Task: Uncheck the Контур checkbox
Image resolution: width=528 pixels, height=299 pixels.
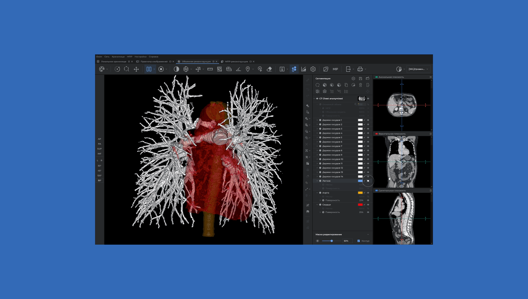Action: click(359, 241)
